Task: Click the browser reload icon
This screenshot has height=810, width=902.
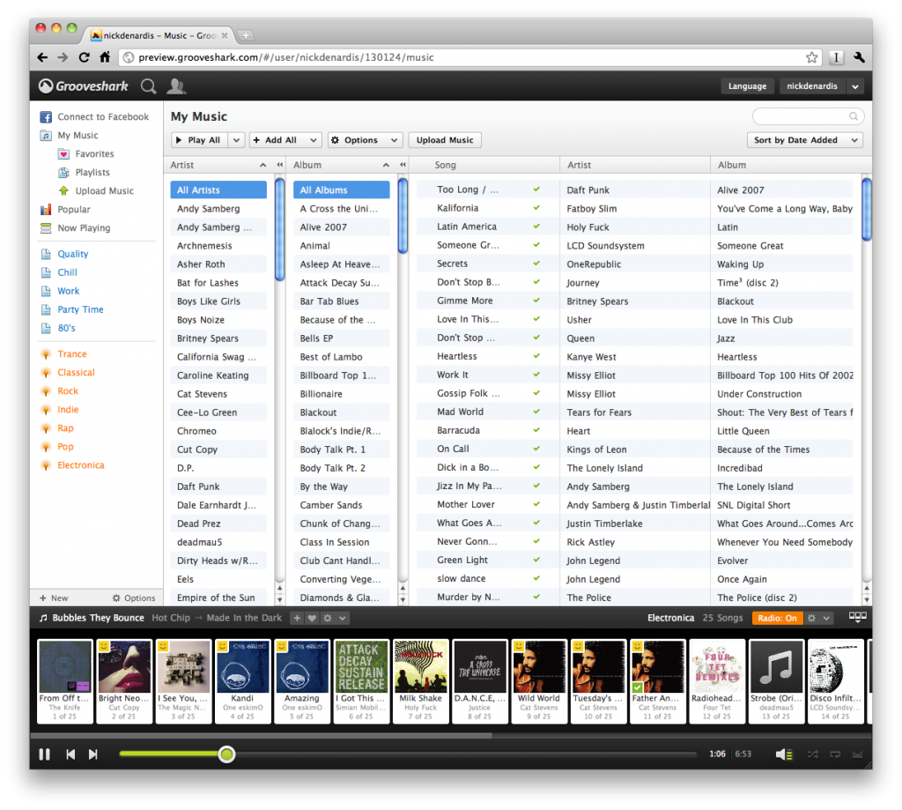Action: point(84,57)
